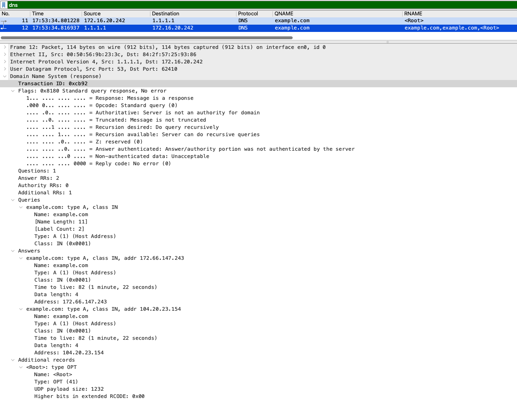Collapse the Domain Name System section
This screenshot has width=517, height=400.
coord(5,76)
